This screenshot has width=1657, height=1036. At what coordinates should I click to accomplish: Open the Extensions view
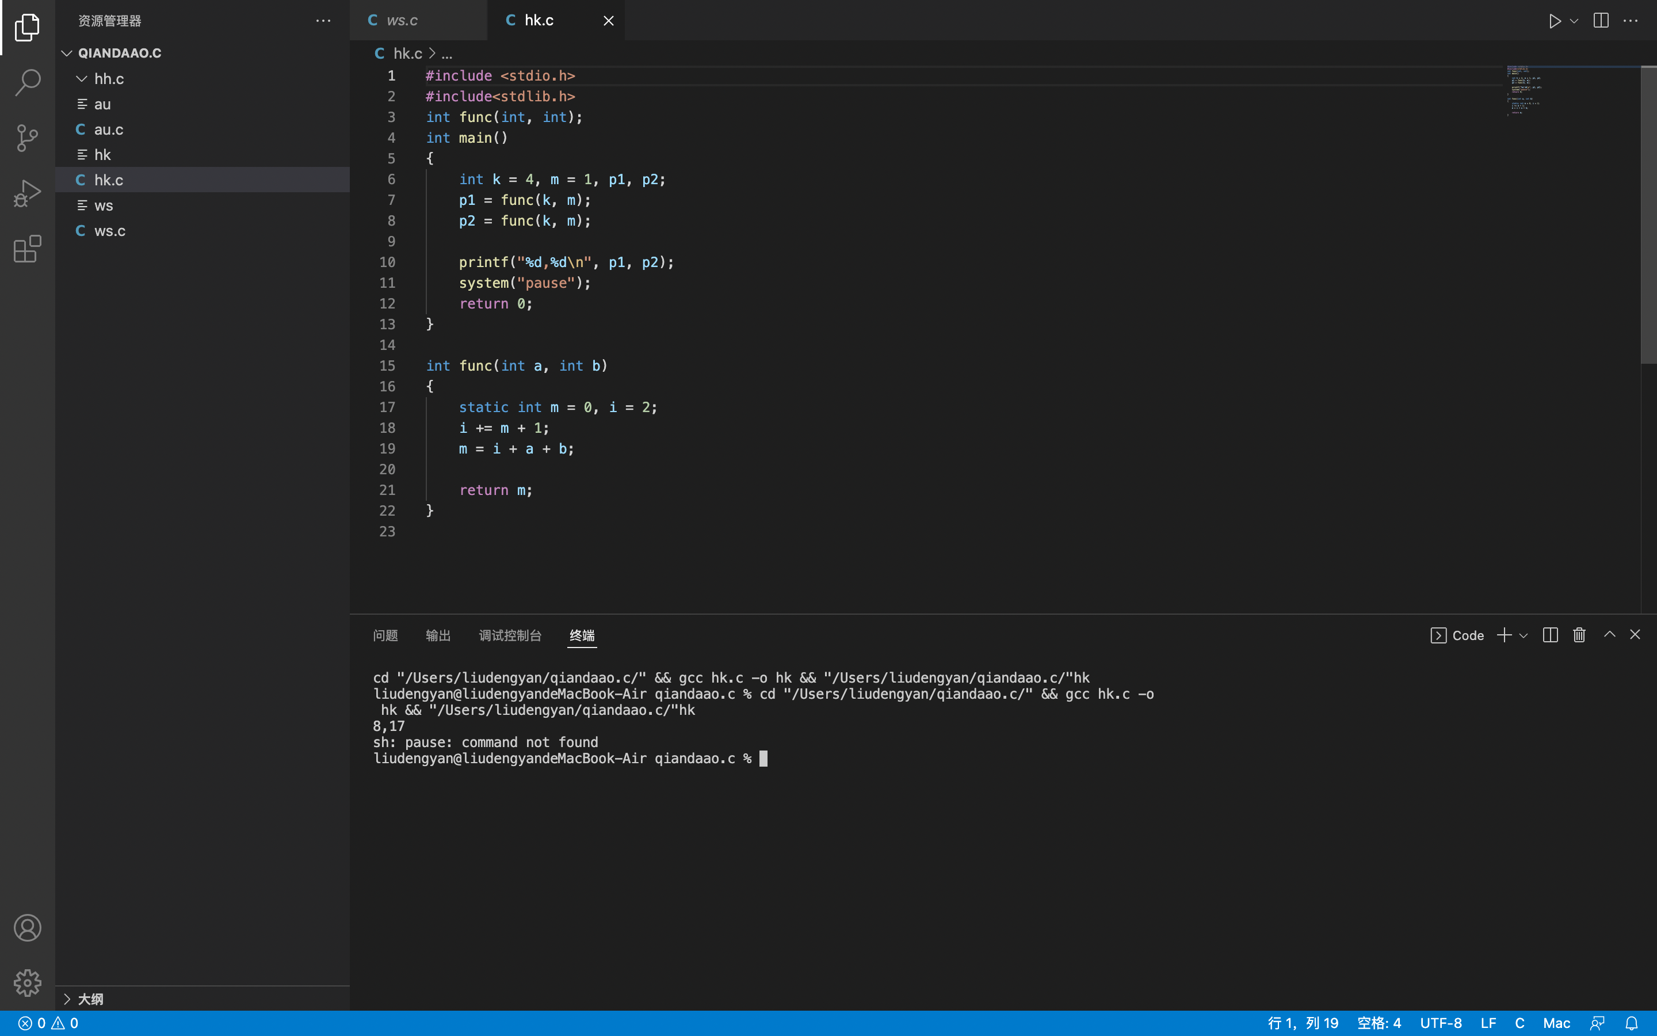point(28,249)
